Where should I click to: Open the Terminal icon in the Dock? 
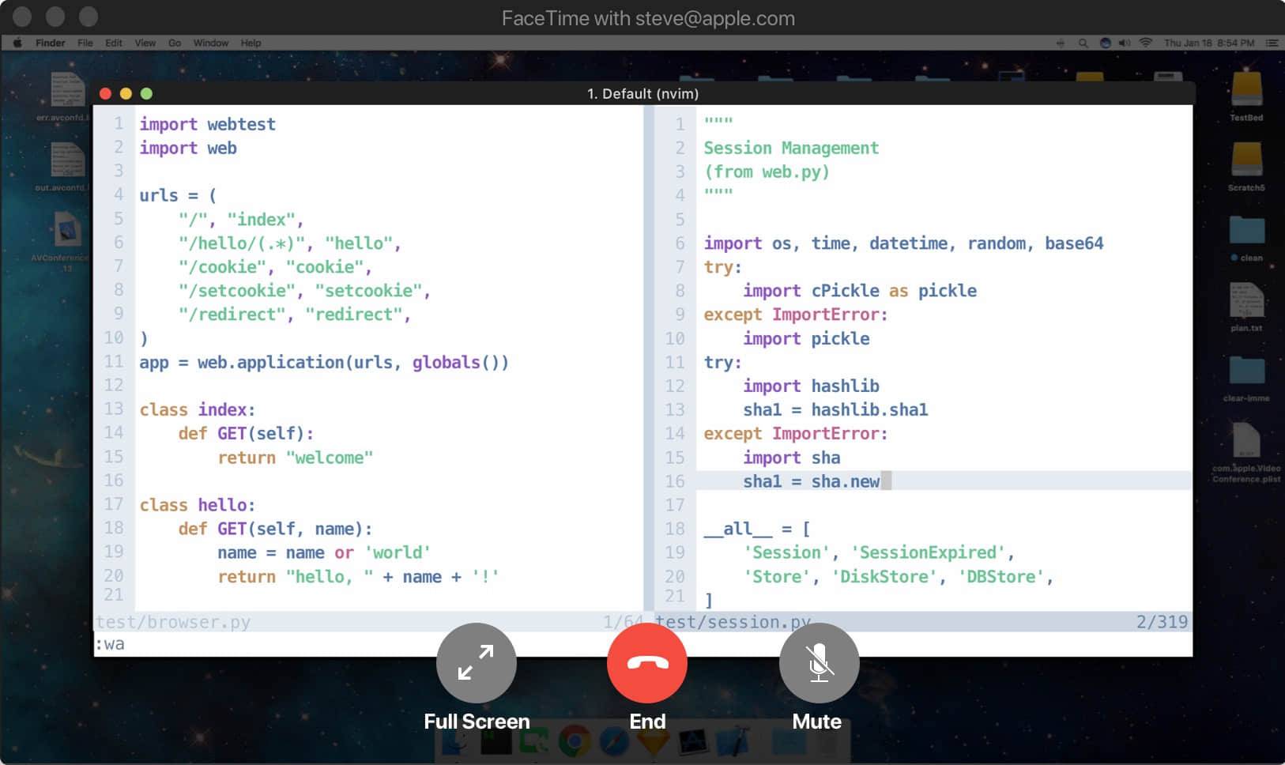click(496, 742)
